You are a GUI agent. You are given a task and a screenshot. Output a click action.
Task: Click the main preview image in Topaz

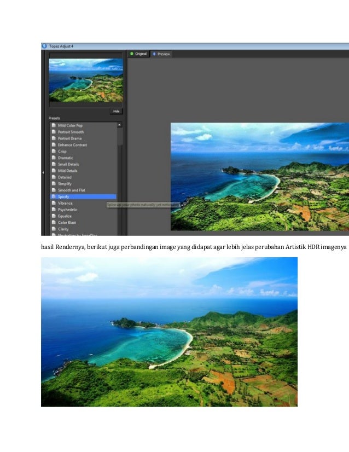coord(260,177)
